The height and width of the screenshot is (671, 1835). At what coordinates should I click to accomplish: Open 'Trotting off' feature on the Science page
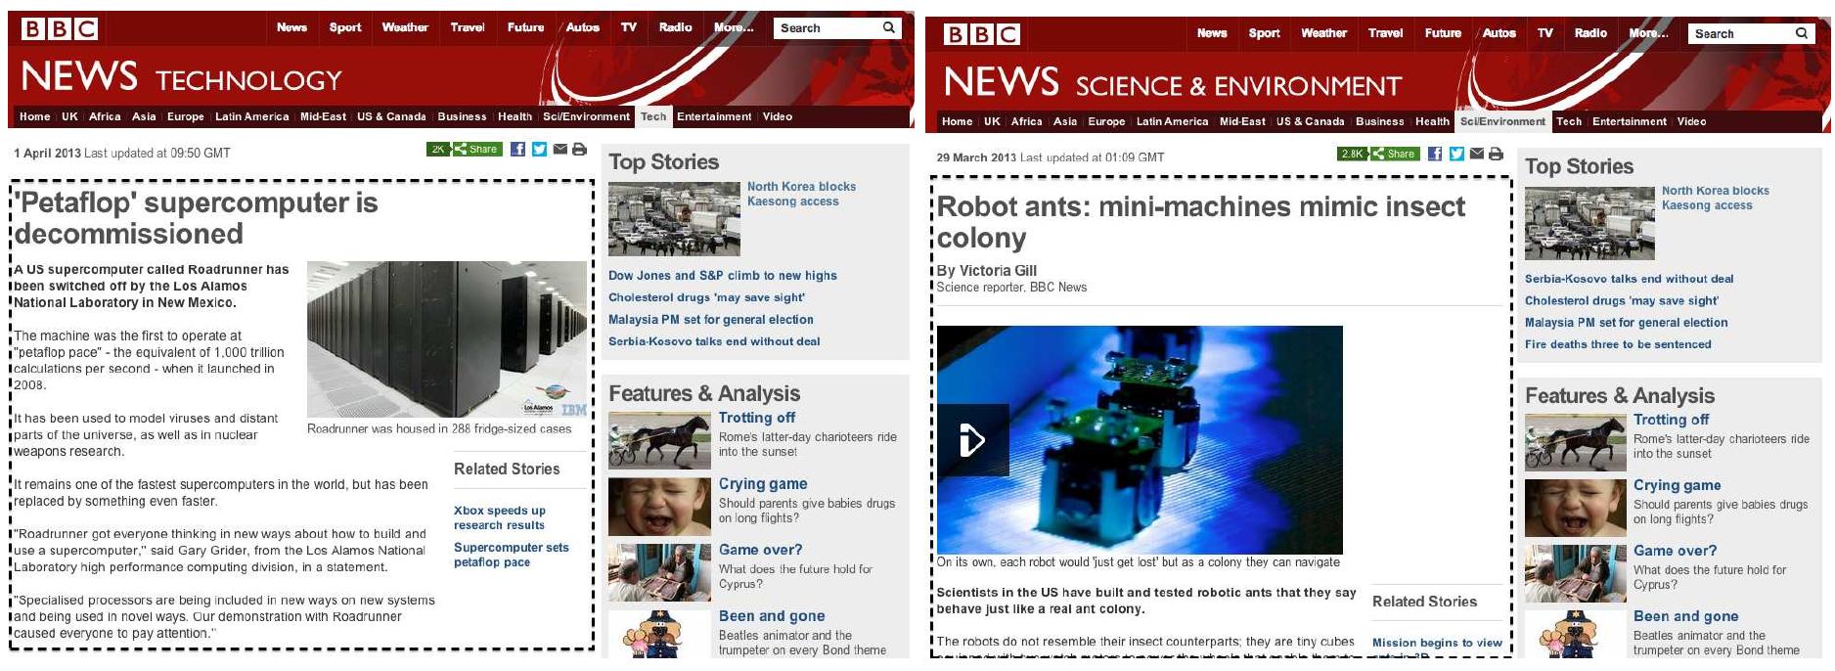[x=1671, y=420]
